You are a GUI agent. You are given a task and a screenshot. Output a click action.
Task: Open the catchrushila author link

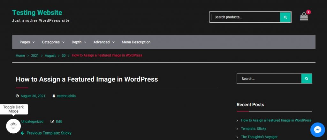pos(66,96)
